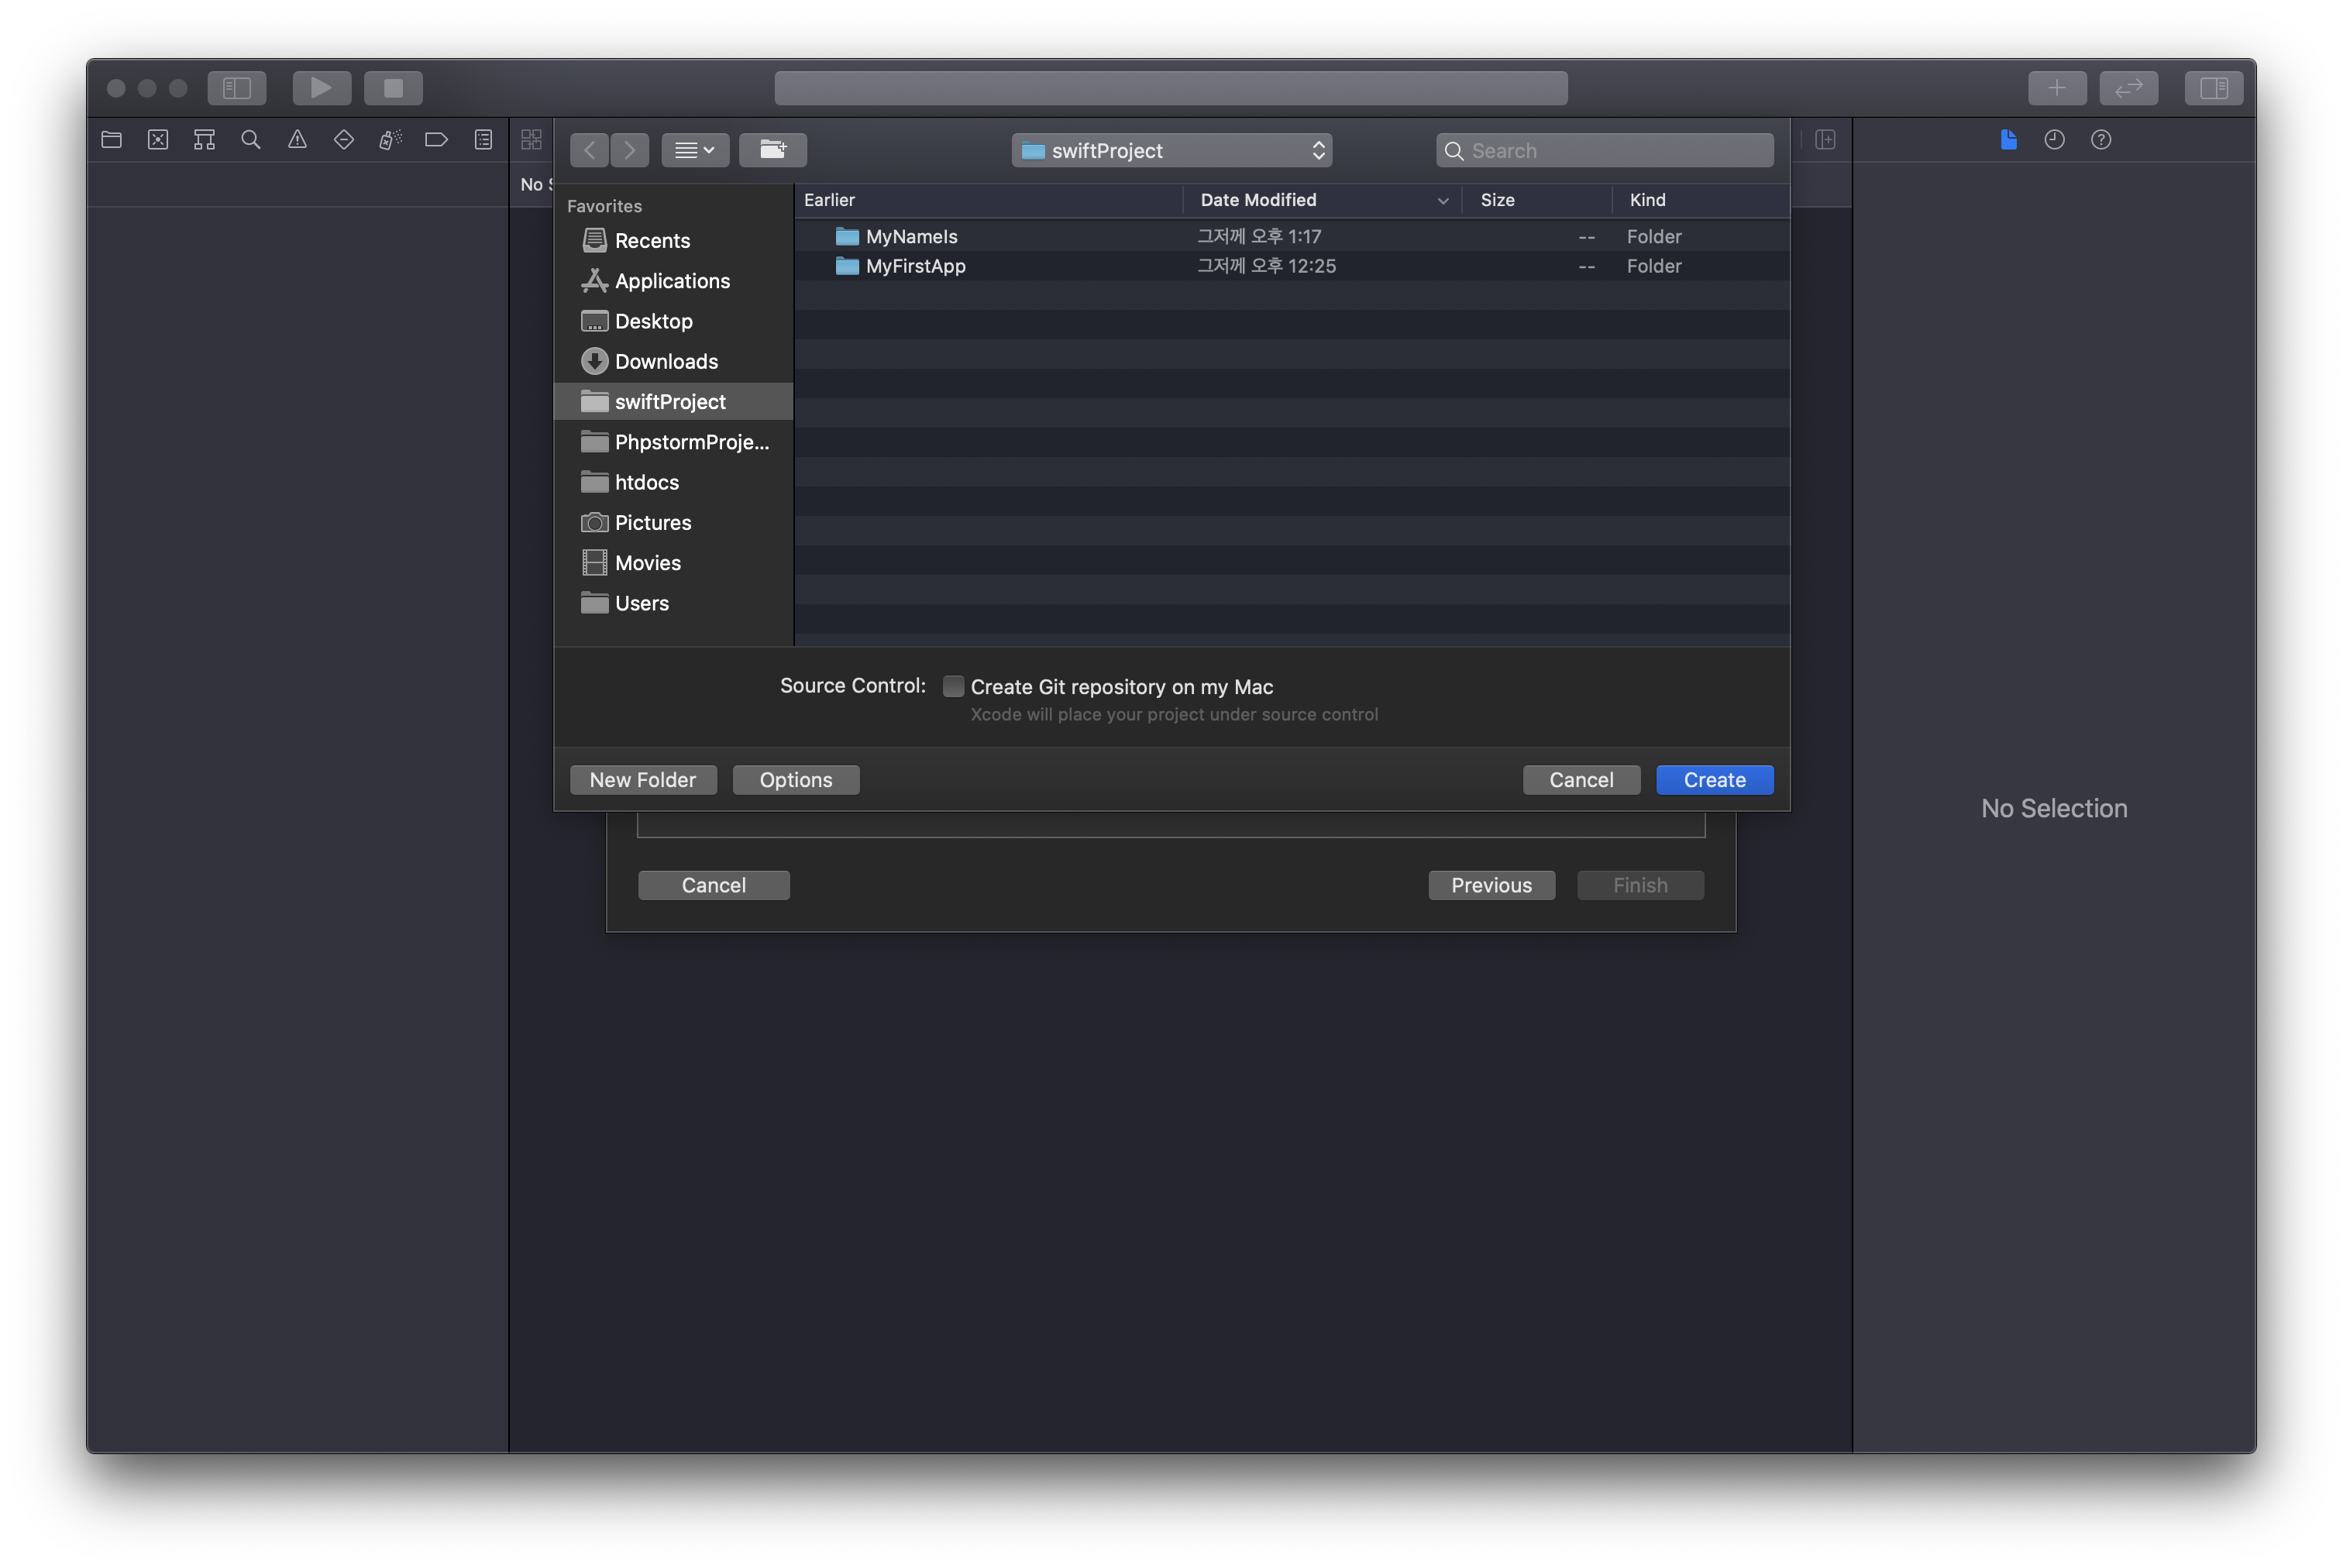2343x1568 pixels.
Task: Click the history/clock icon on right panel
Action: click(2054, 138)
